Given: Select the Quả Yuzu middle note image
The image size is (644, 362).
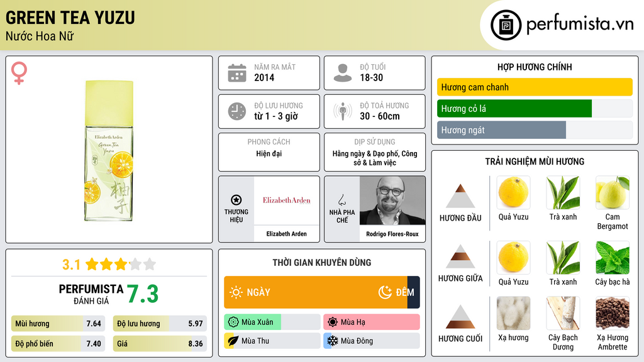Looking at the screenshot, I should tap(513, 257).
